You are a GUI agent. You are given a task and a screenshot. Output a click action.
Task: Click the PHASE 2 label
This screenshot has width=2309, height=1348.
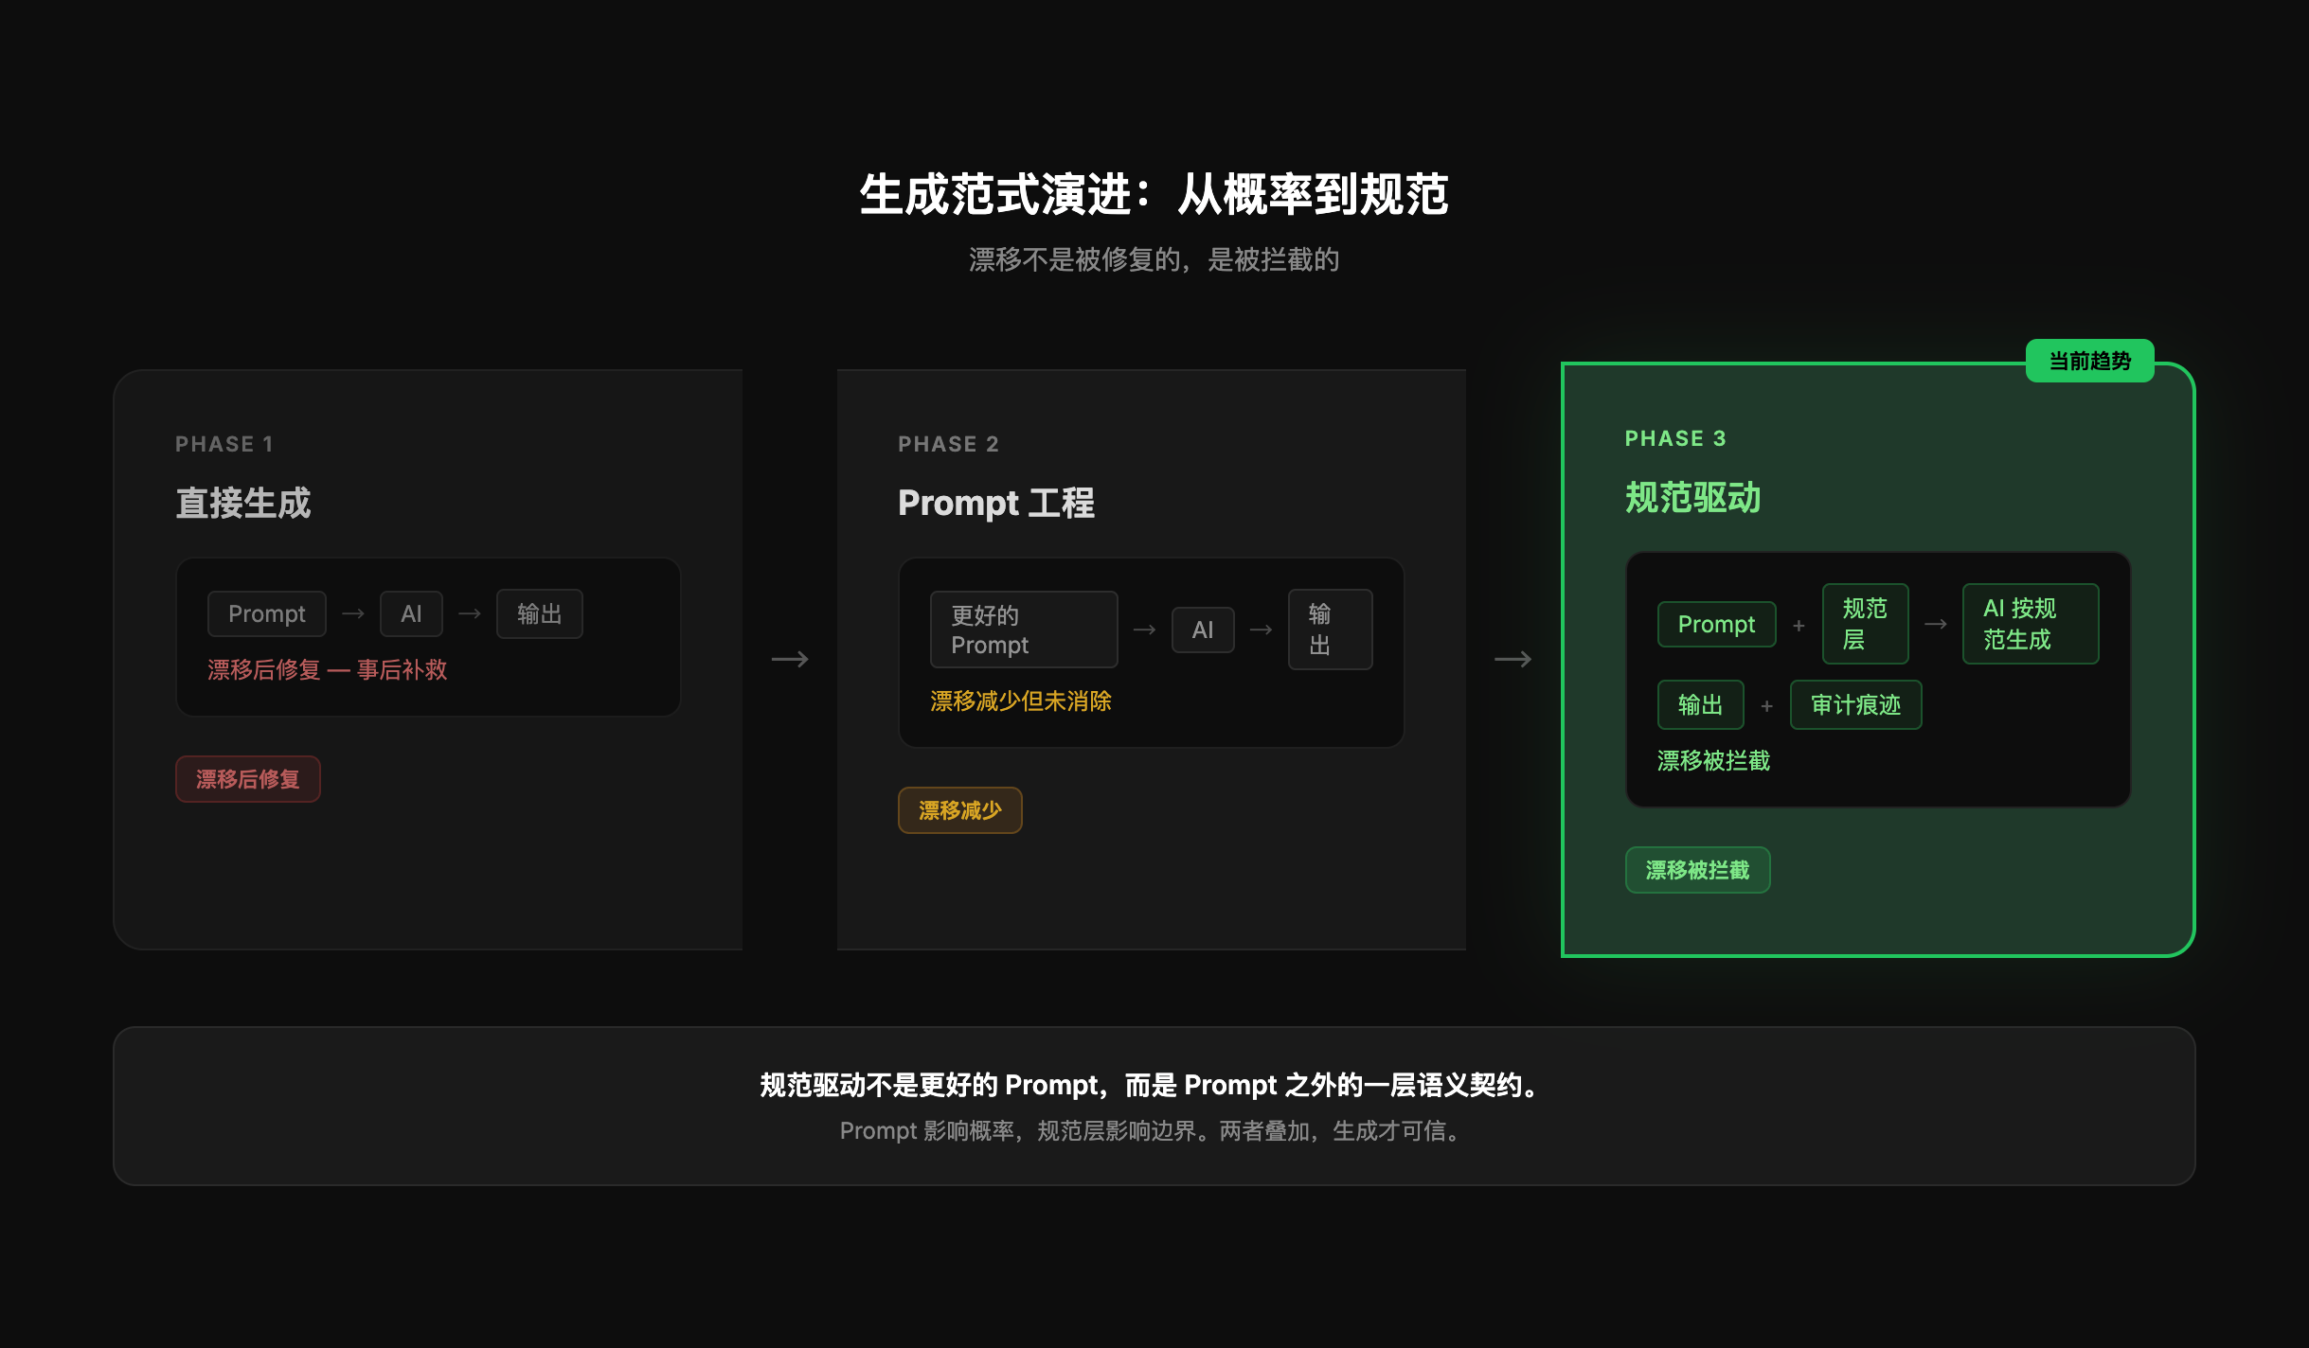pyautogui.click(x=948, y=444)
